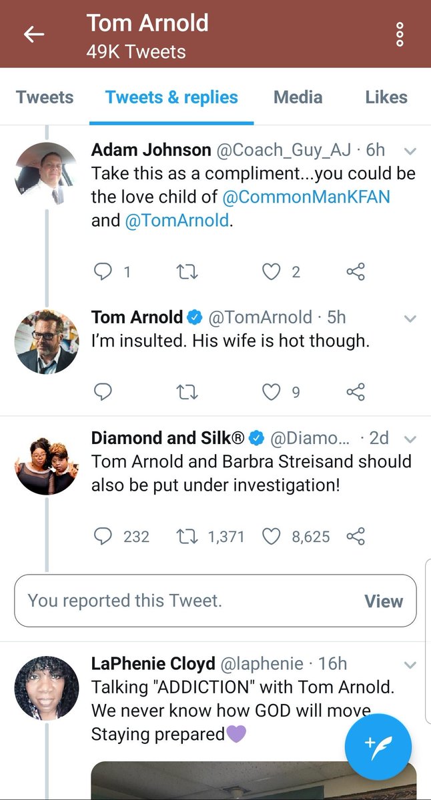Switch to the Likes tab
The width and height of the screenshot is (431, 800).
coord(386,97)
